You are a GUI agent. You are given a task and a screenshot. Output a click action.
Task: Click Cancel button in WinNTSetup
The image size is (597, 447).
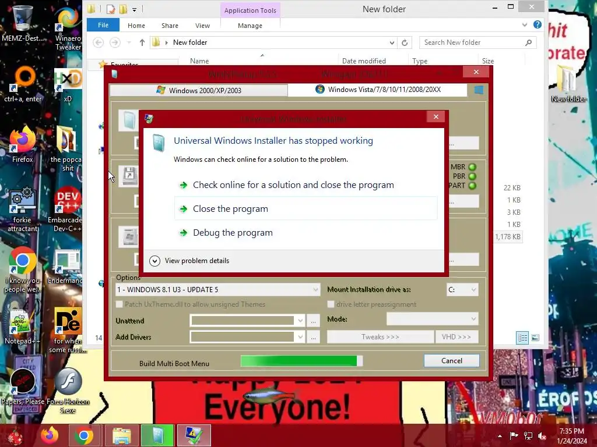tap(452, 361)
